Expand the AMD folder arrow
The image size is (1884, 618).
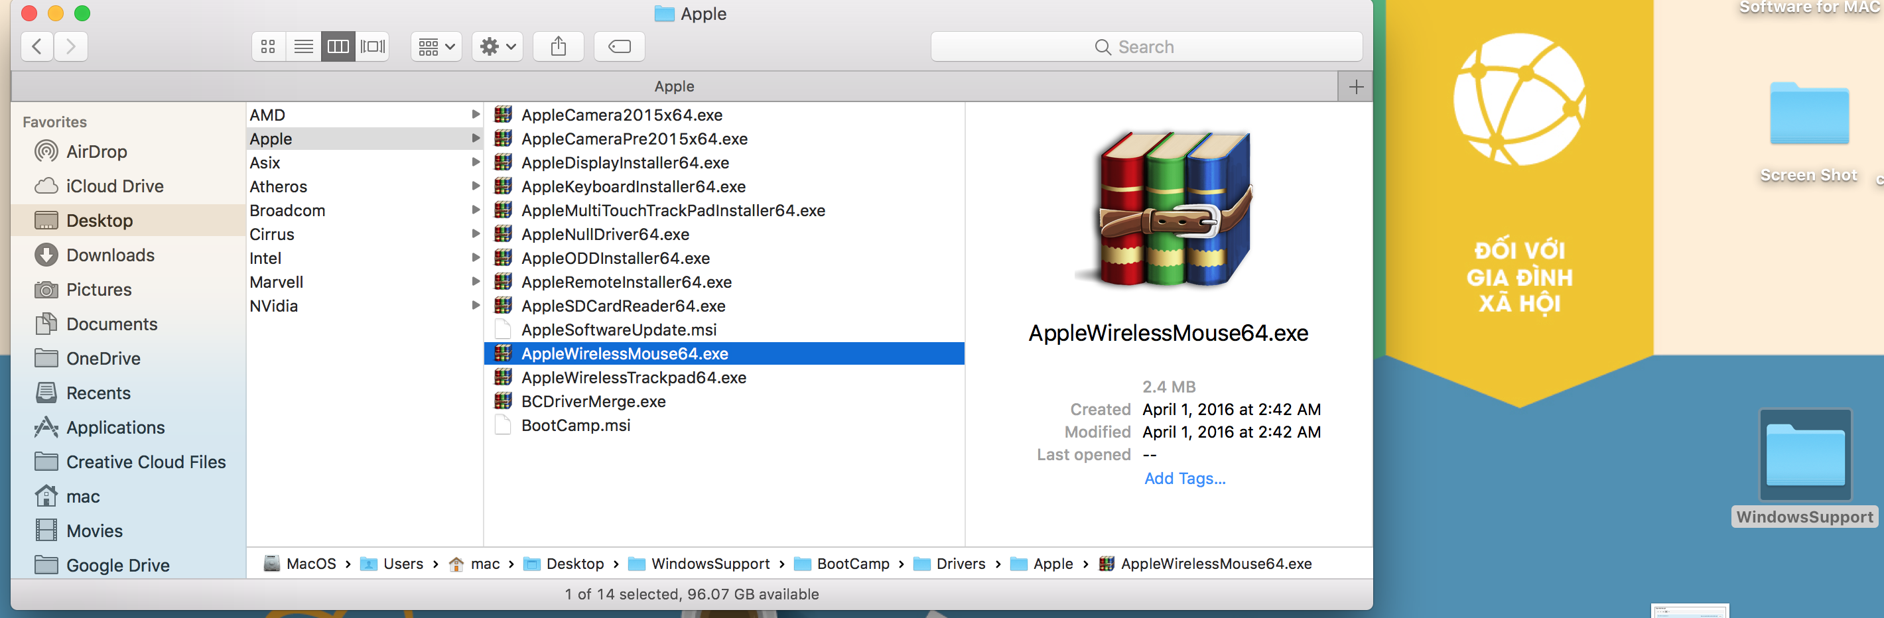pos(476,114)
